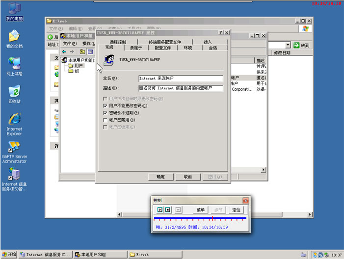Click the 全名 text field
Image resolution: width=344 pixels, height=261 pixels.
[180, 78]
